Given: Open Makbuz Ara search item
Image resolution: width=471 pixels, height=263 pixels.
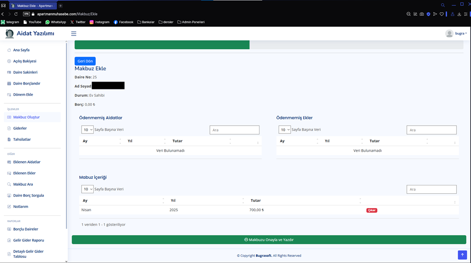Looking at the screenshot, I should pos(23,184).
